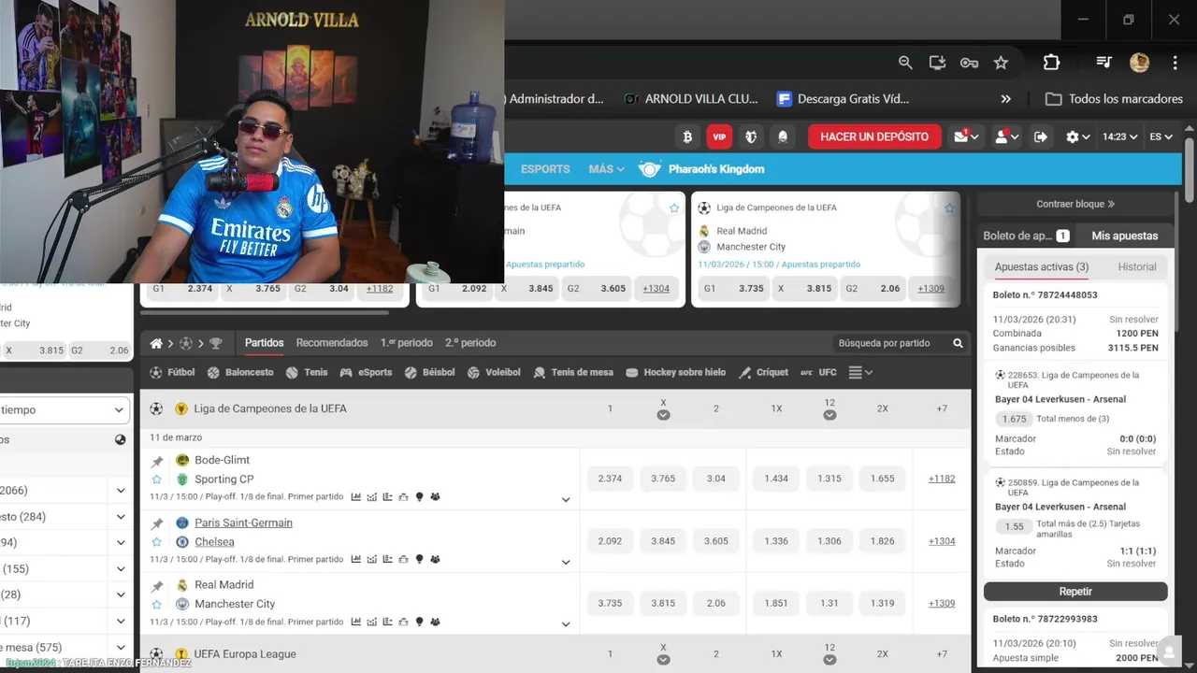The image size is (1197, 673).
Task: Select Hockey sobre hielo sport filter
Action: [675, 372]
